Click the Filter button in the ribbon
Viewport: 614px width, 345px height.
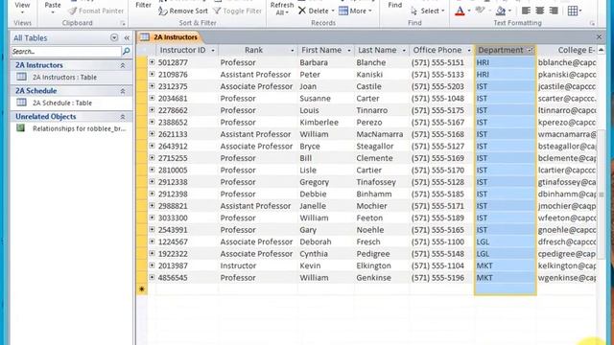pos(143,5)
